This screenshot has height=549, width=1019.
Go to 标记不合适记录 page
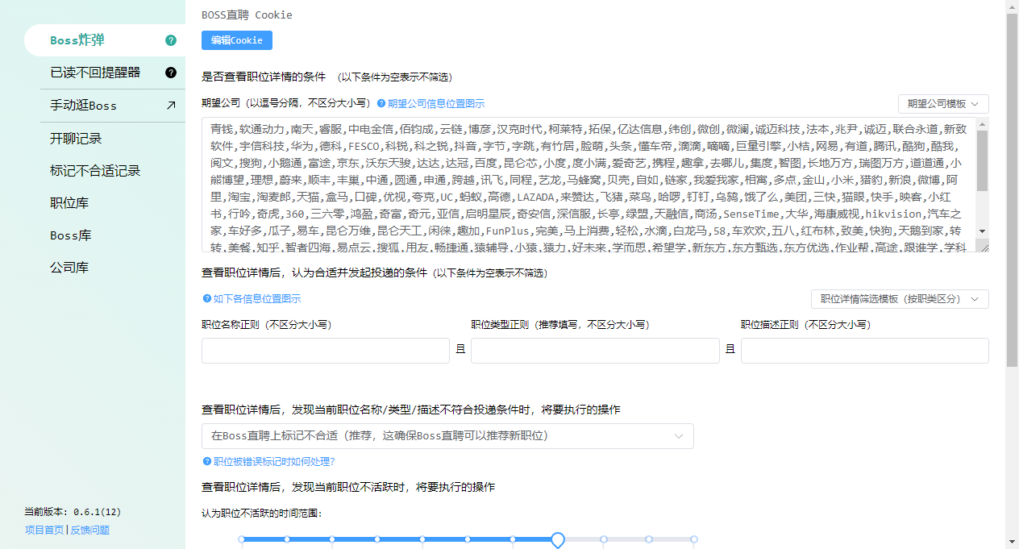pos(95,171)
